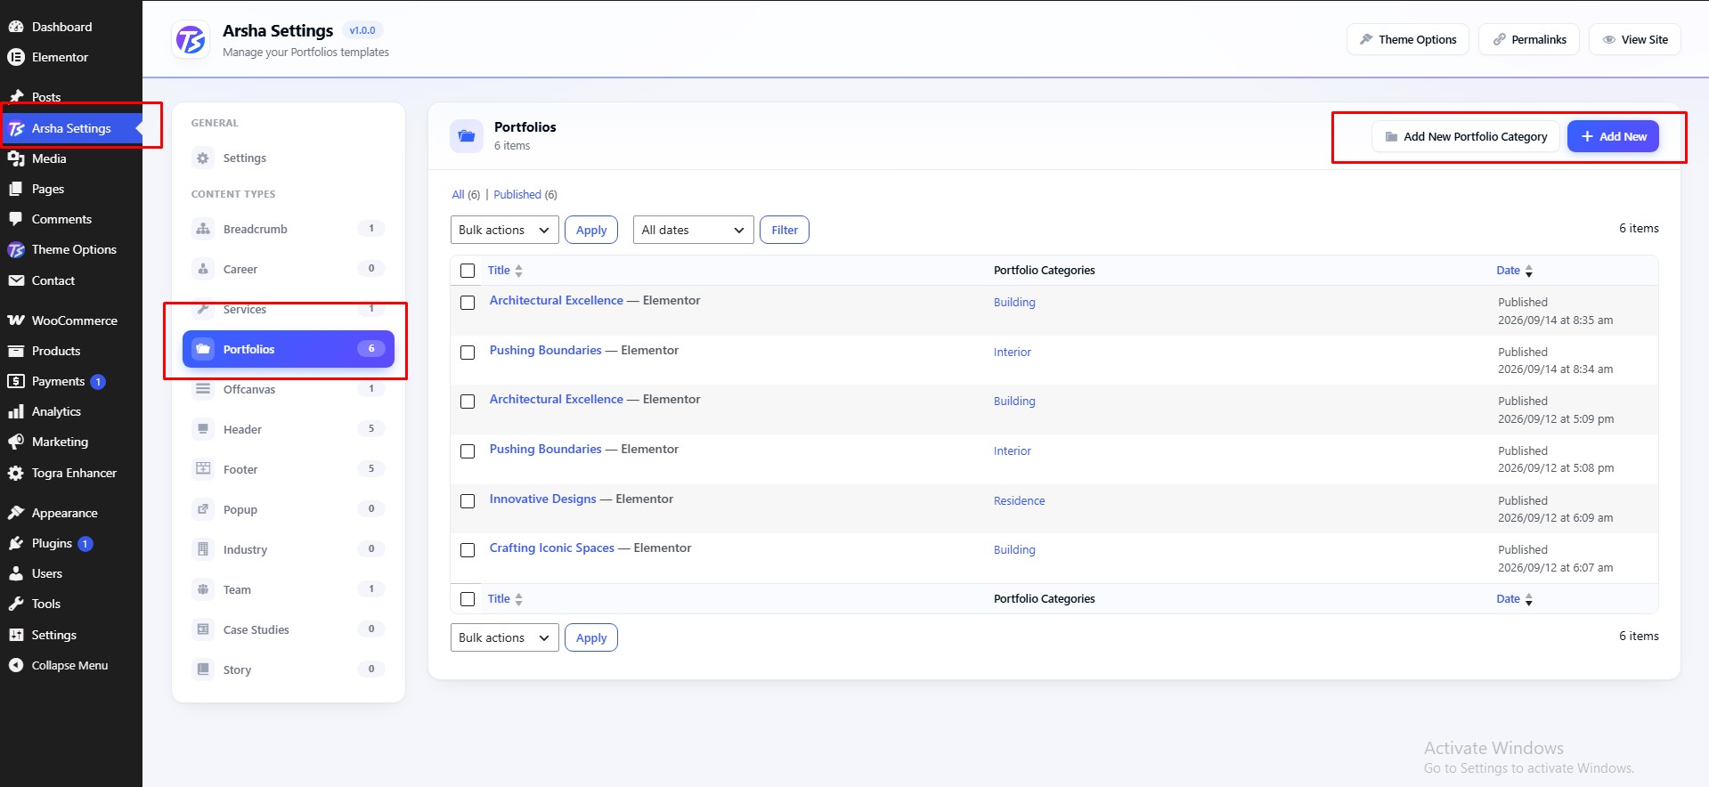Click the Elementor icon in the admin menu

coord(16,57)
